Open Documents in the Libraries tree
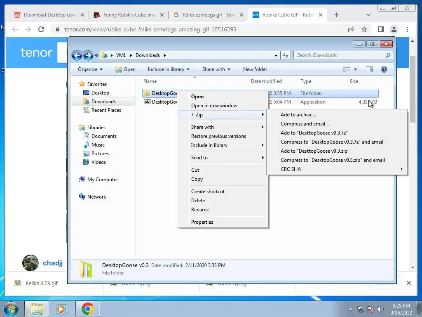This screenshot has height=317, width=422. [x=104, y=136]
